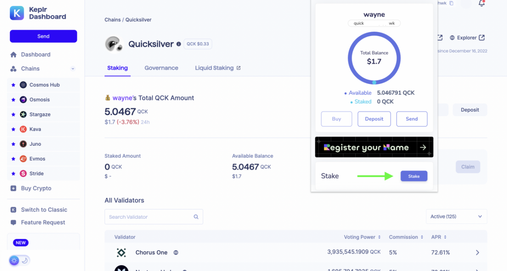Open the Register your Name banner
This screenshot has width=507, height=271.
(374, 147)
